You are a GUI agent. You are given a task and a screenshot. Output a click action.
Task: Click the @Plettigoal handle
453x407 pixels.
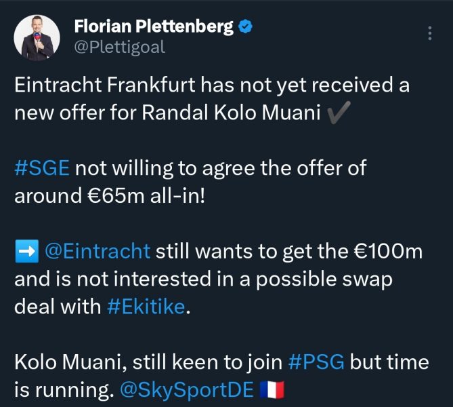point(118,47)
